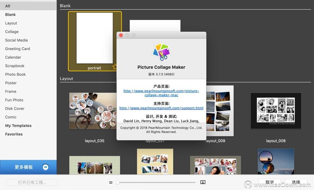
Task: Select the layout_009 template
Action: point(220,111)
